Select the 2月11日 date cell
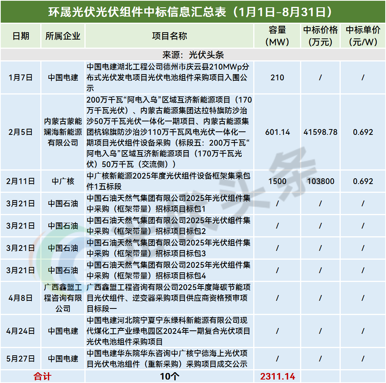Image resolution: width=386 pixels, height=383 pixels. 21,181
